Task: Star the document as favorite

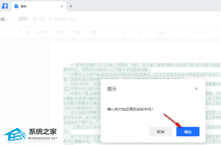Action: [35, 19]
